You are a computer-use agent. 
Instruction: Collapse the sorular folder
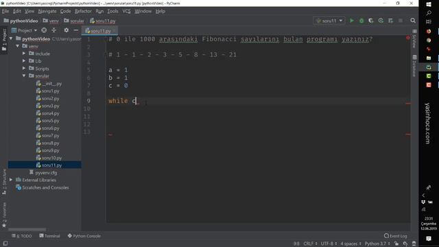coord(24,75)
